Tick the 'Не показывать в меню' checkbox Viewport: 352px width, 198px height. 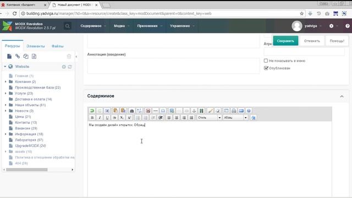(x=266, y=61)
